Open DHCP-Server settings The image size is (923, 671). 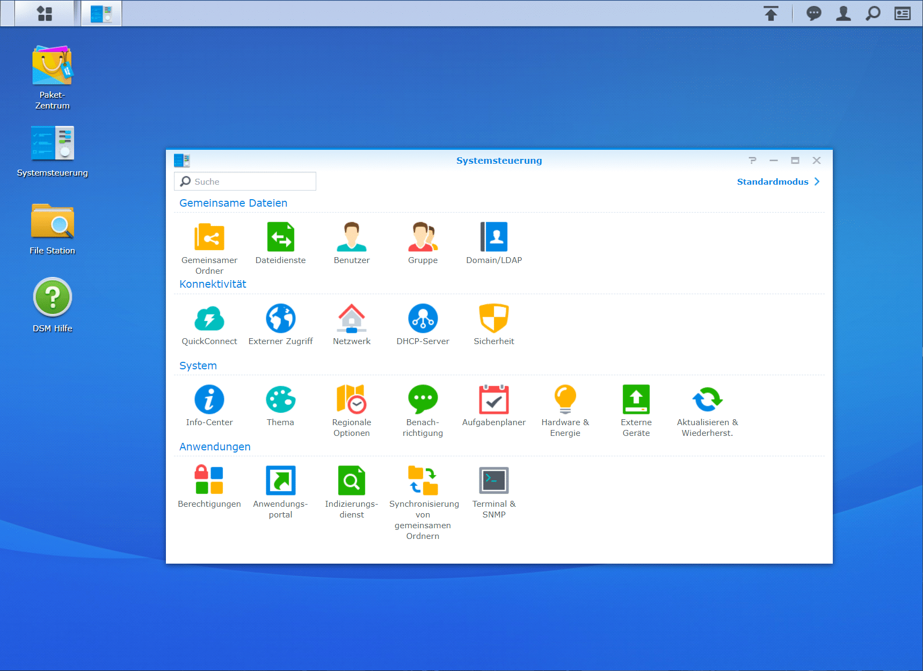423,318
